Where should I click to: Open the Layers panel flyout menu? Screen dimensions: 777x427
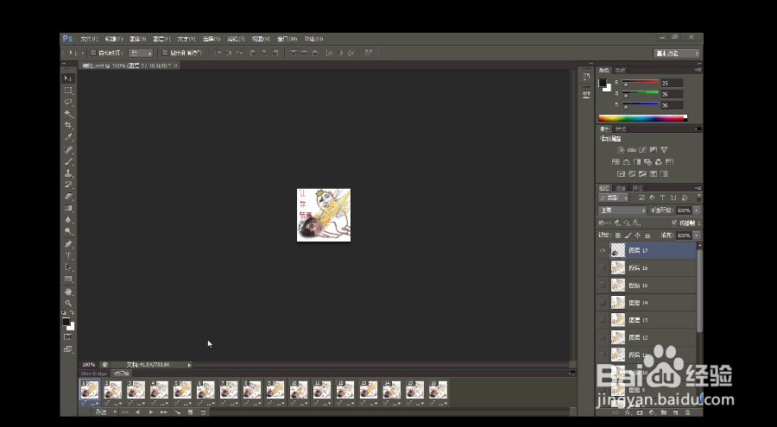click(x=698, y=188)
